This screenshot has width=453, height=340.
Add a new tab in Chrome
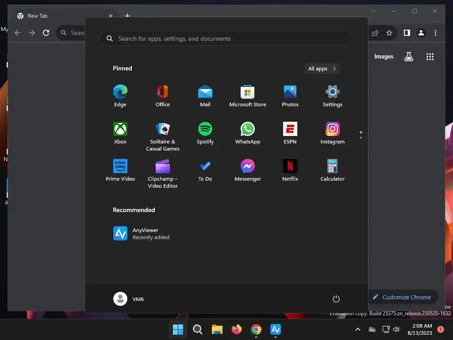(127, 15)
